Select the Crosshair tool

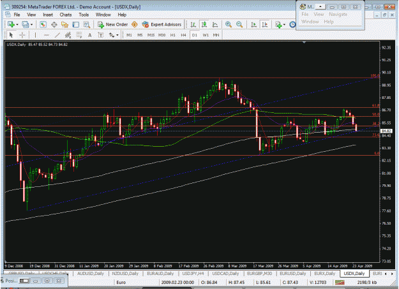(x=22, y=35)
